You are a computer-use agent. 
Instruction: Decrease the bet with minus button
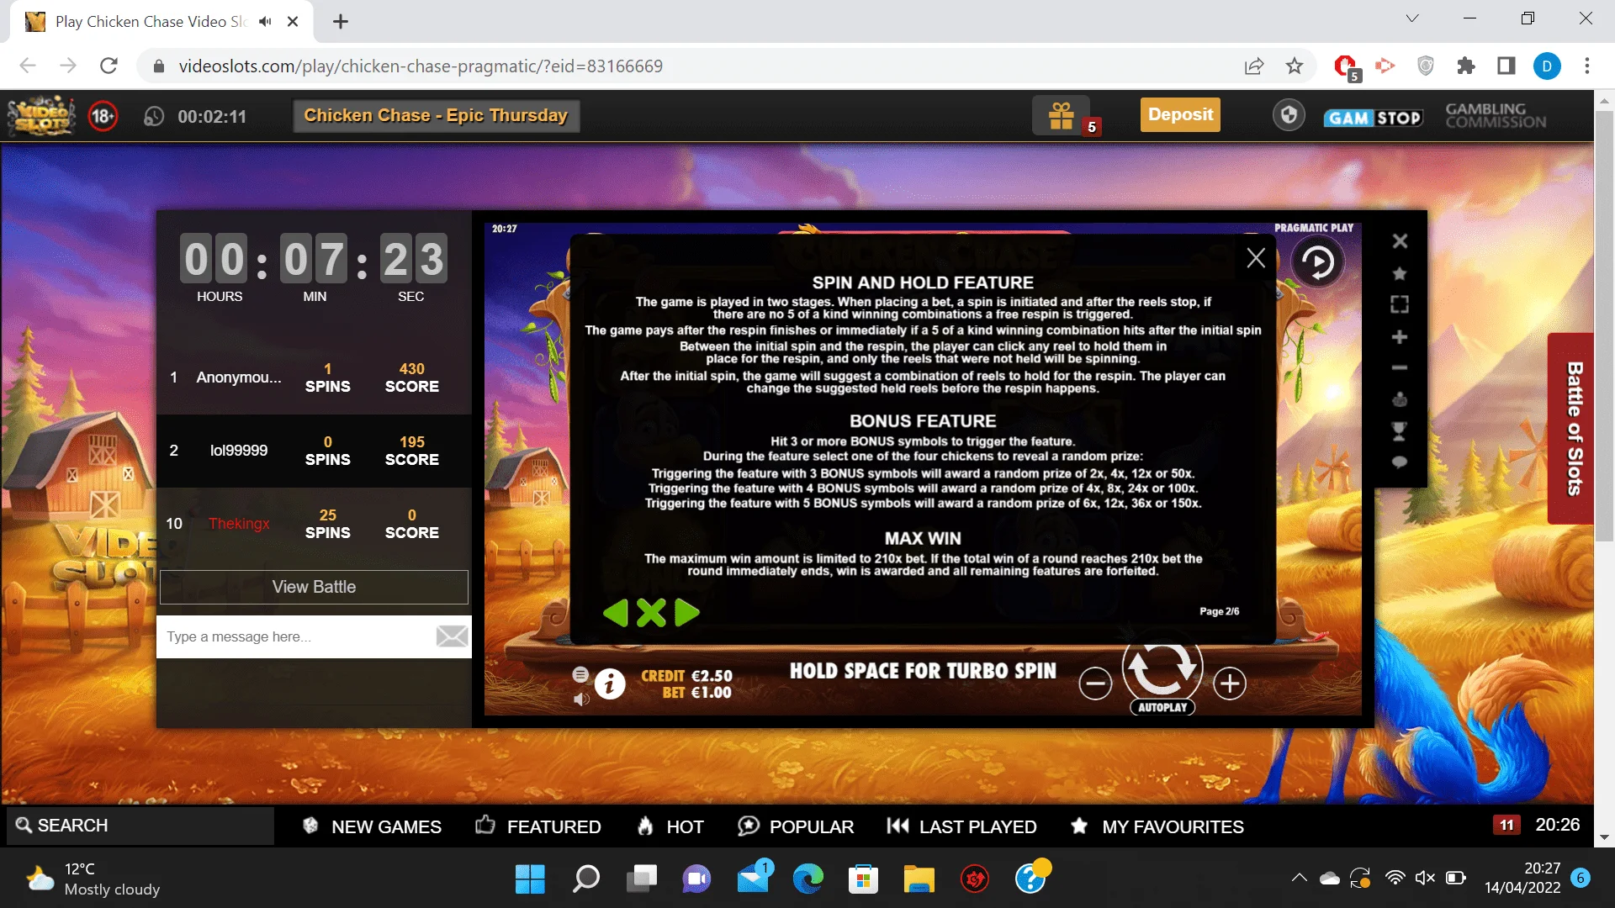click(x=1095, y=684)
